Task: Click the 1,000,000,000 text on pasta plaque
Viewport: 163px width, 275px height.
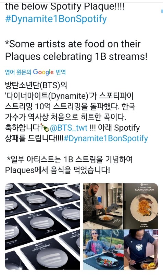Action: point(144,190)
